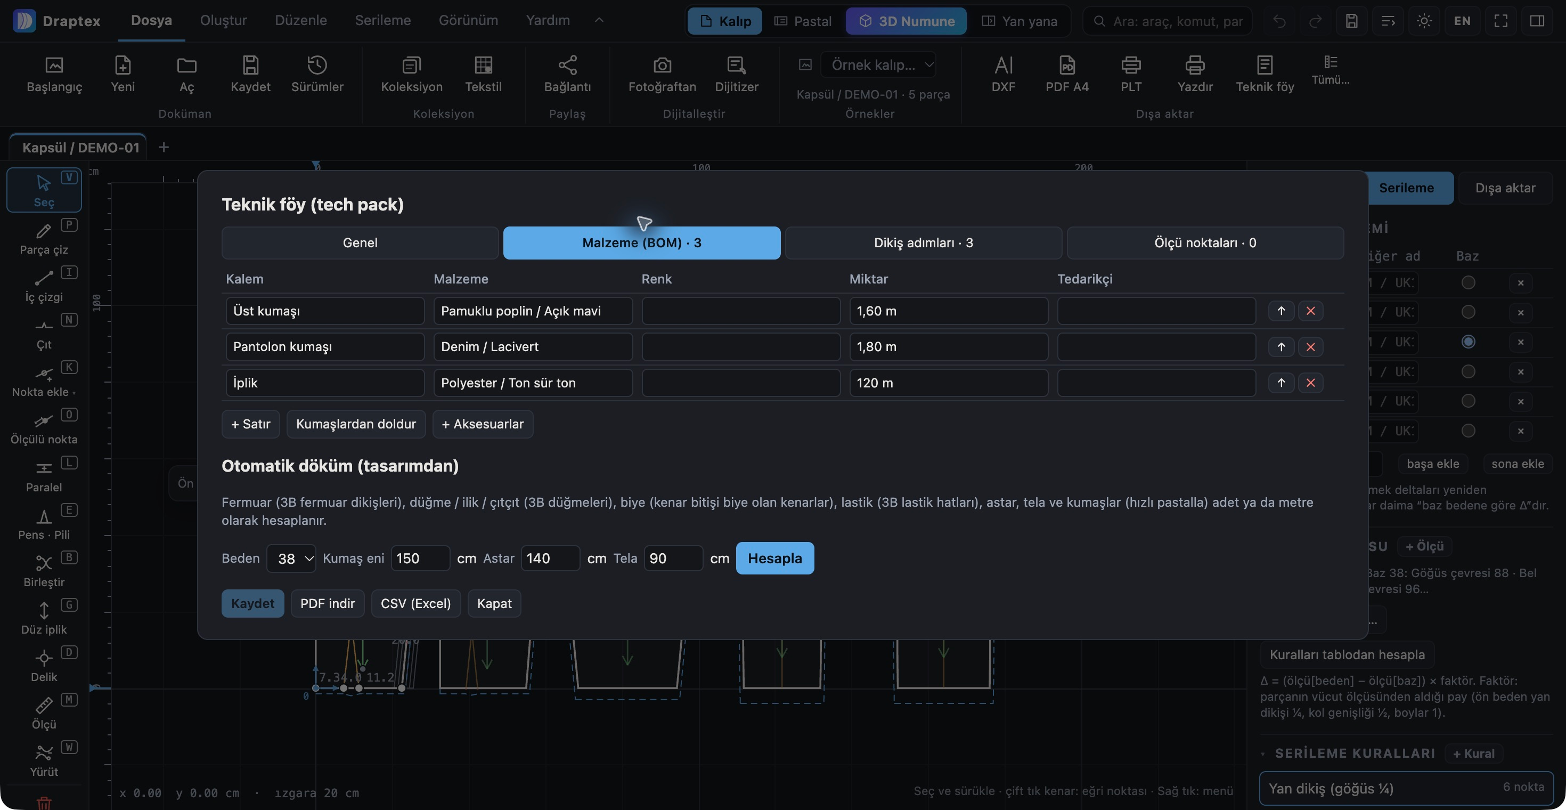1566x810 pixels.
Task: Pick the Çıt notch tool
Action: [44, 333]
